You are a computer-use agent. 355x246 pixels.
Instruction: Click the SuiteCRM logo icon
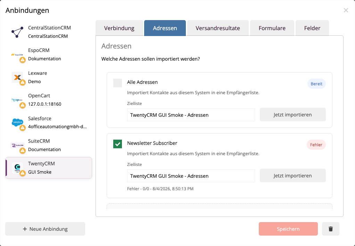[x=17, y=145]
